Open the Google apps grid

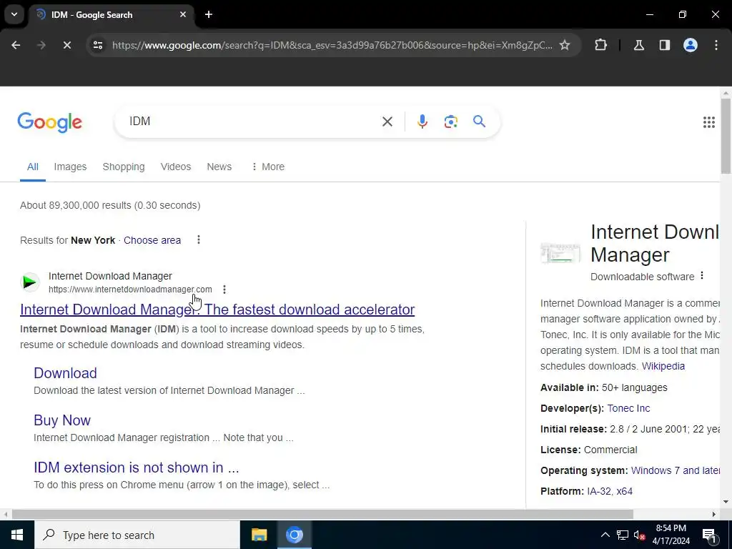709,122
